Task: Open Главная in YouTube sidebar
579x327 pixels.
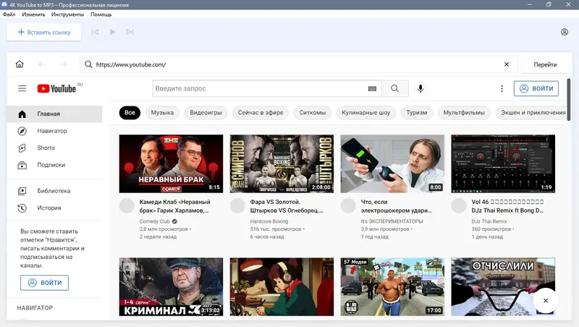Action: click(54, 114)
